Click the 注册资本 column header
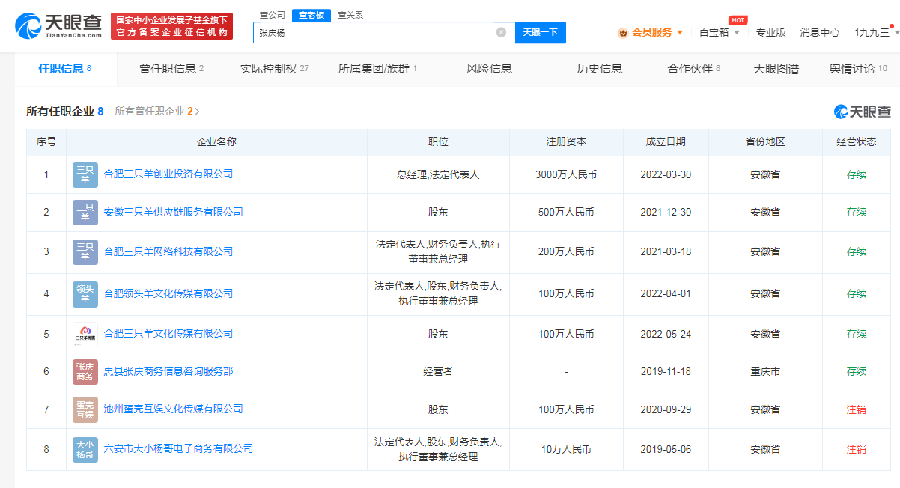The width and height of the screenshot is (900, 488). (x=566, y=141)
